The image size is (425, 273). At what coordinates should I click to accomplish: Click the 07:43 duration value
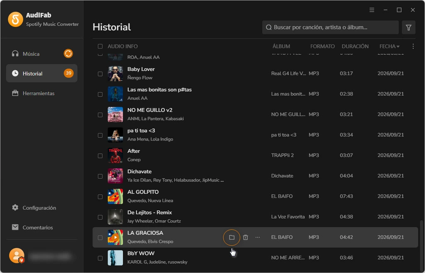pyautogui.click(x=347, y=196)
